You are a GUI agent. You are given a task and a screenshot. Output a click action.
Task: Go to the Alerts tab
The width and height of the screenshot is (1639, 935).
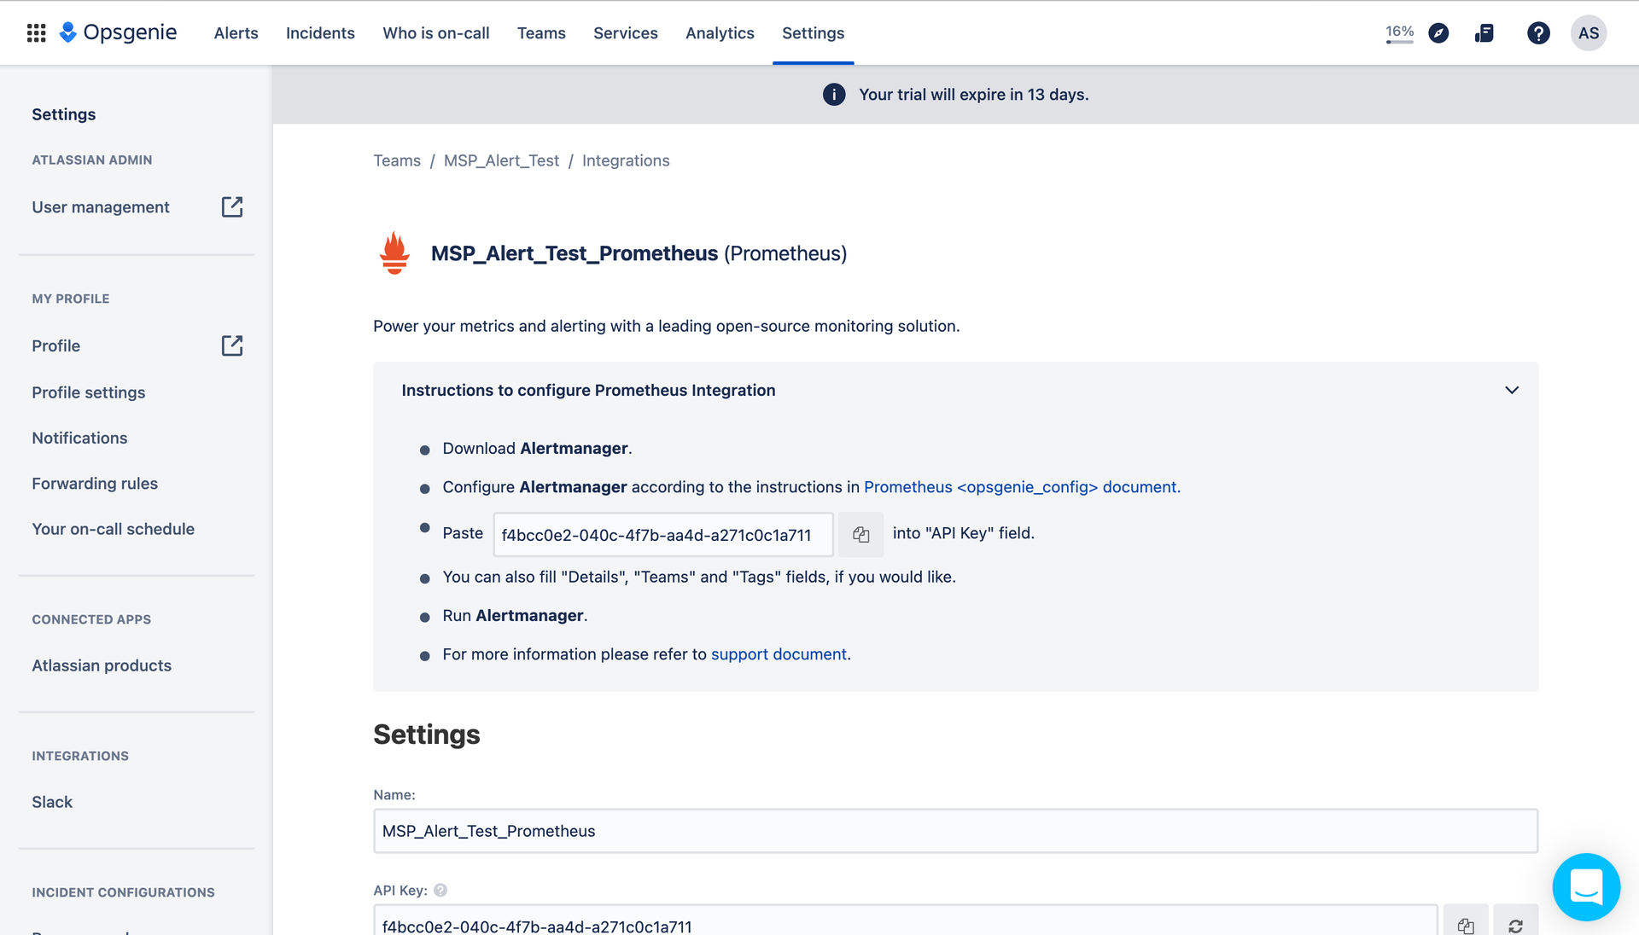tap(236, 33)
